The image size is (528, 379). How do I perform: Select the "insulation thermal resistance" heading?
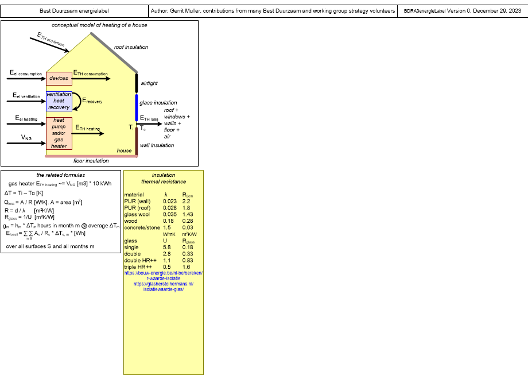click(x=164, y=178)
